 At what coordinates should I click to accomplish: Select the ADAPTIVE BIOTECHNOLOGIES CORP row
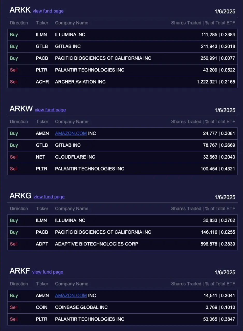click(122, 244)
